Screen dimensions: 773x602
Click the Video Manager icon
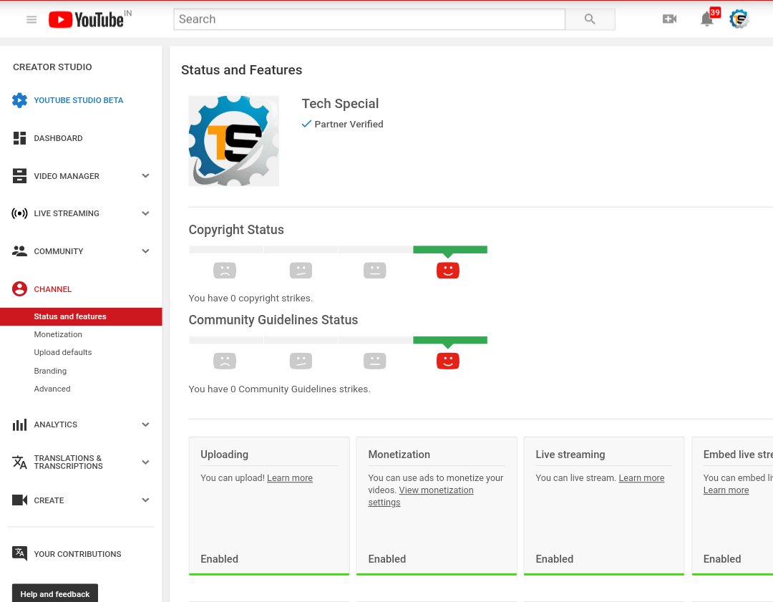20,176
